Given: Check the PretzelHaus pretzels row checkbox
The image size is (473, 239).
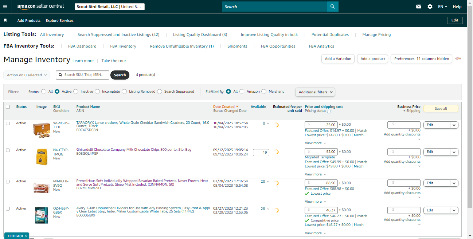Looking at the screenshot, I should (8, 181).
